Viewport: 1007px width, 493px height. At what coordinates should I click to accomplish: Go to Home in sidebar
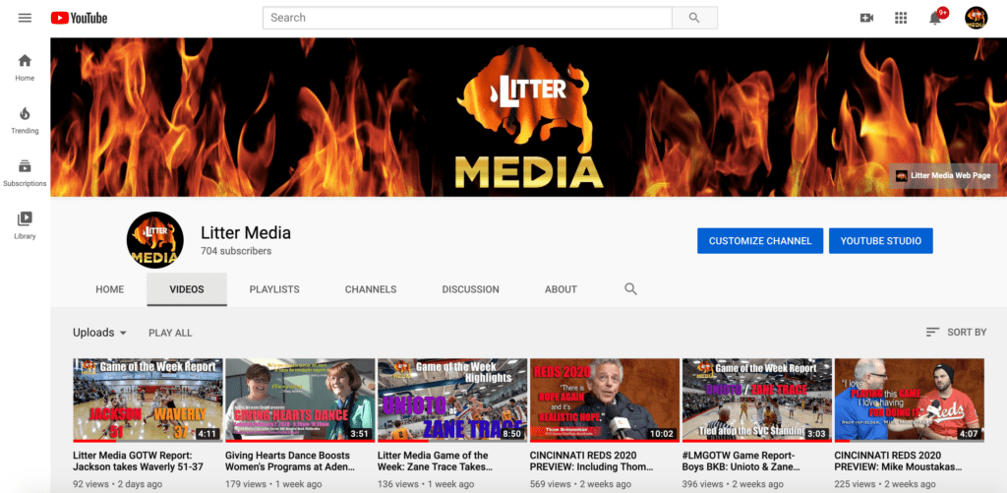point(25,68)
